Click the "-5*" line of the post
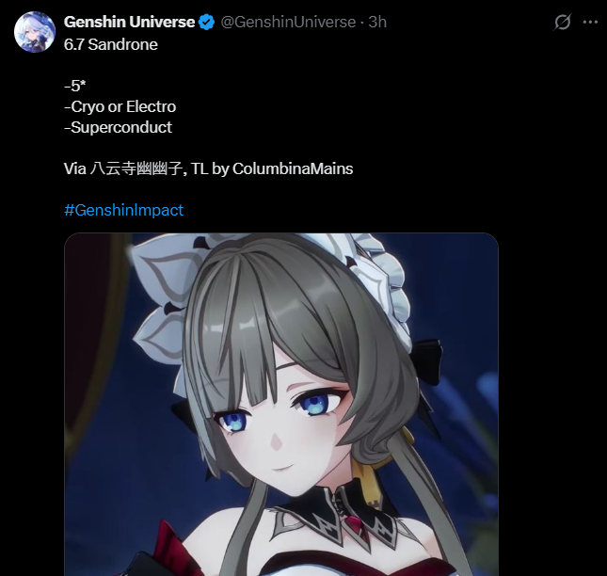Viewport: 607px width, 576px height. 74,86
